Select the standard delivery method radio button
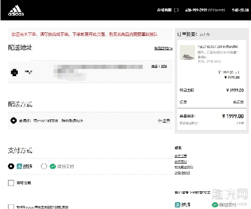This screenshot has width=251, height=209. (x=14, y=121)
